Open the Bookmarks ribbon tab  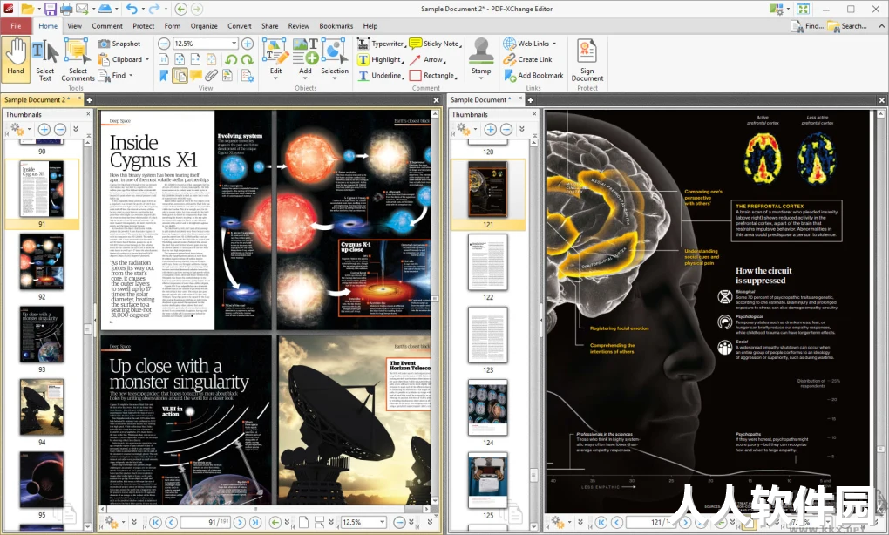tap(336, 26)
